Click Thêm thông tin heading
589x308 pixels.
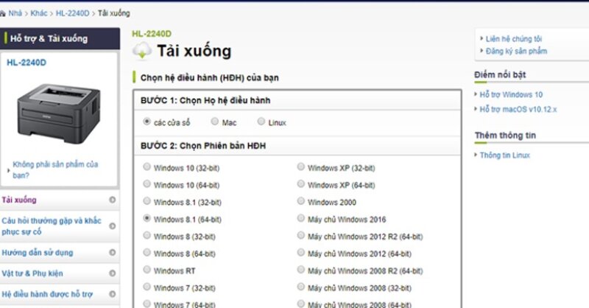505,136
